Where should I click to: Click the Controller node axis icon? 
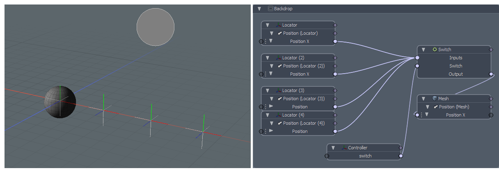344,148
